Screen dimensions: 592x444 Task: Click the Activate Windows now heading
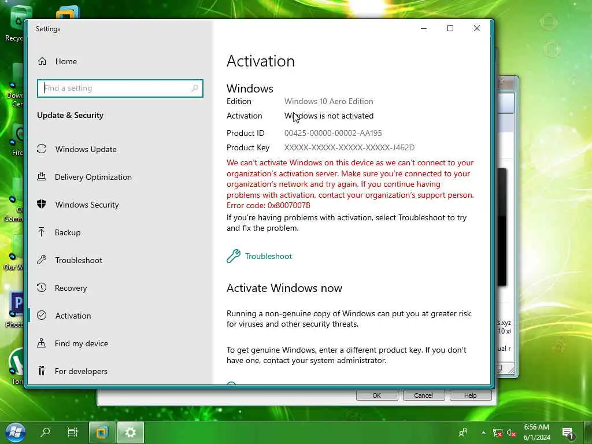[284, 288]
